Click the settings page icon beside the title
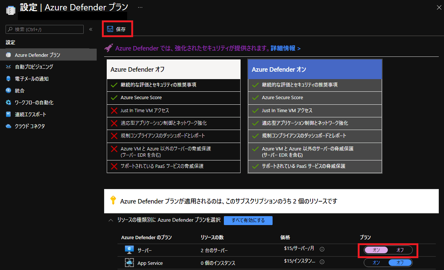Viewport: 444px width, 270px height. tap(10, 10)
